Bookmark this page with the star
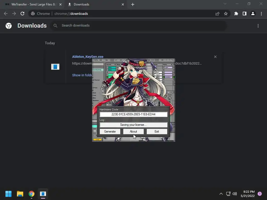The image size is (267, 200). 226,14
